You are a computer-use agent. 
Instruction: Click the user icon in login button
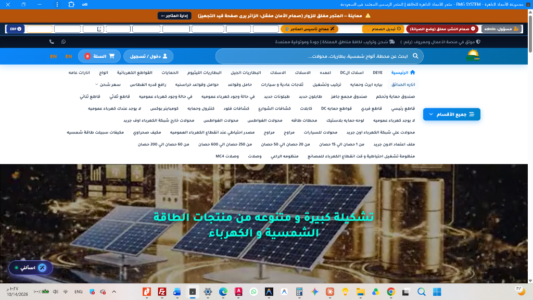(x=165, y=56)
